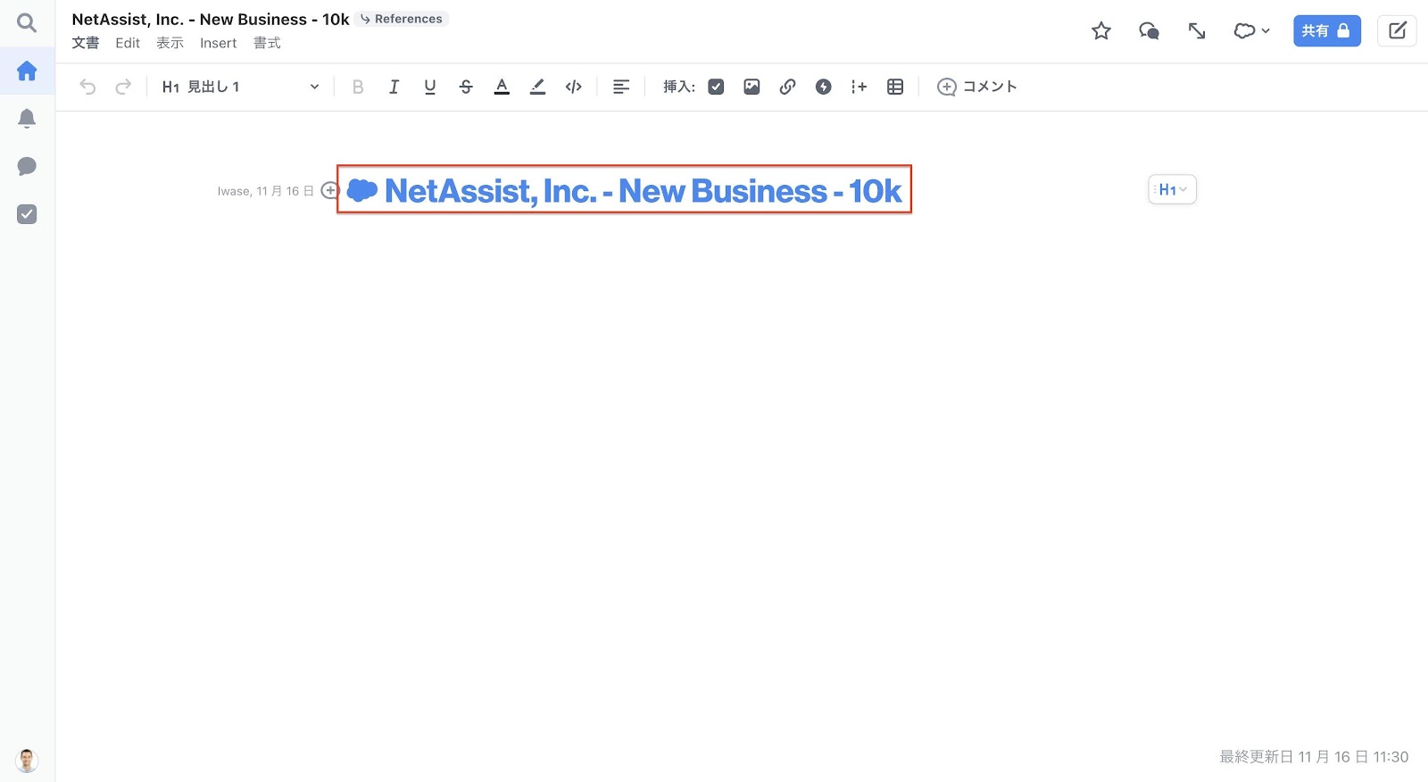Toggle bold formatting

pos(358,87)
